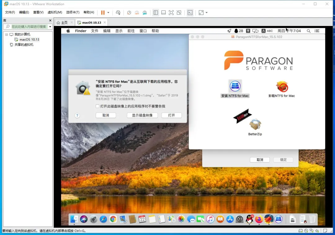Switch to Unity mode icon
The image size is (335, 235).
click(x=179, y=13)
